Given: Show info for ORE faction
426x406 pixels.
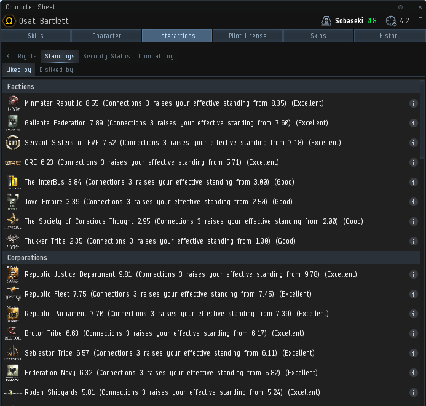Looking at the screenshot, I should 413,162.
